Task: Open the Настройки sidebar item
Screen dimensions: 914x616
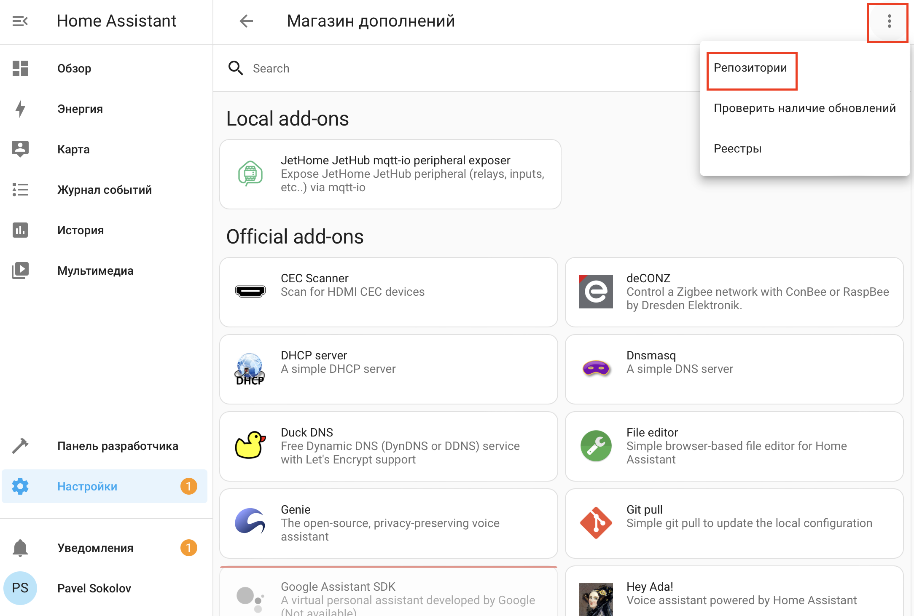Action: click(87, 486)
